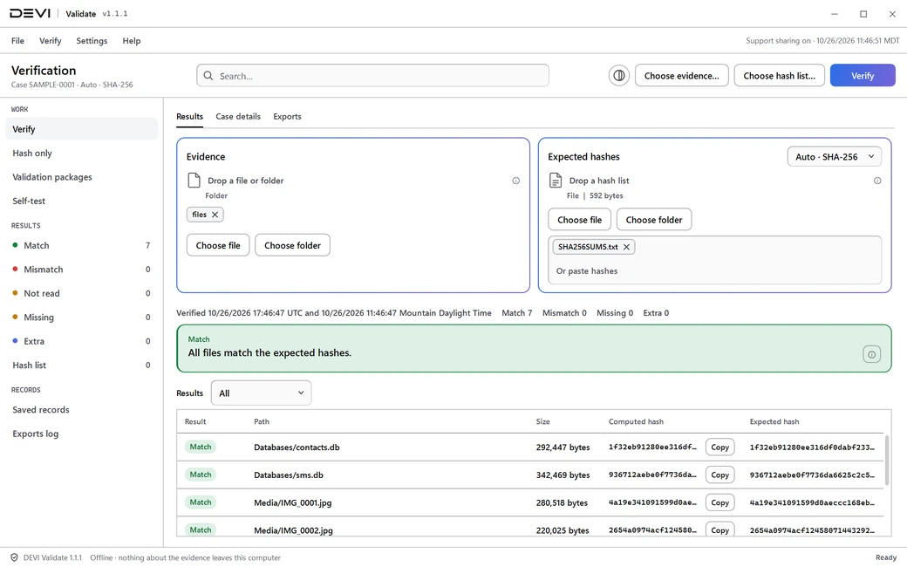Click Choose folder in Evidence panel
907x567 pixels.
coord(293,245)
